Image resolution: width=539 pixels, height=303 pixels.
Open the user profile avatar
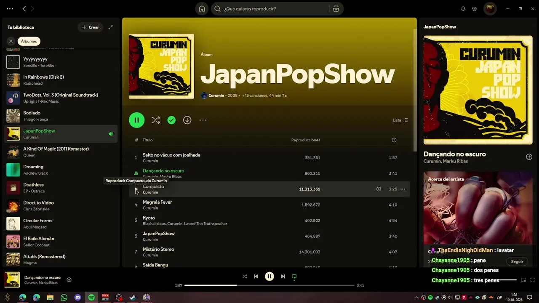(x=490, y=8)
